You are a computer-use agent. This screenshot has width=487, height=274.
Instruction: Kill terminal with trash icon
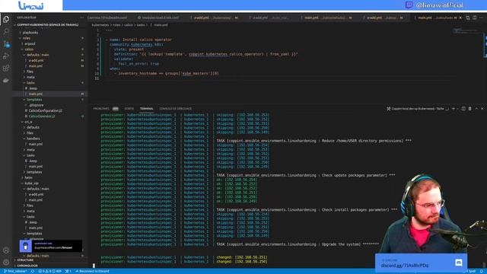[470, 109]
